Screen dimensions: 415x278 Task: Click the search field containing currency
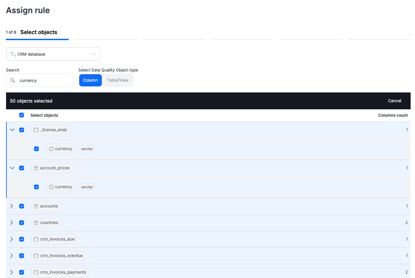click(x=39, y=80)
